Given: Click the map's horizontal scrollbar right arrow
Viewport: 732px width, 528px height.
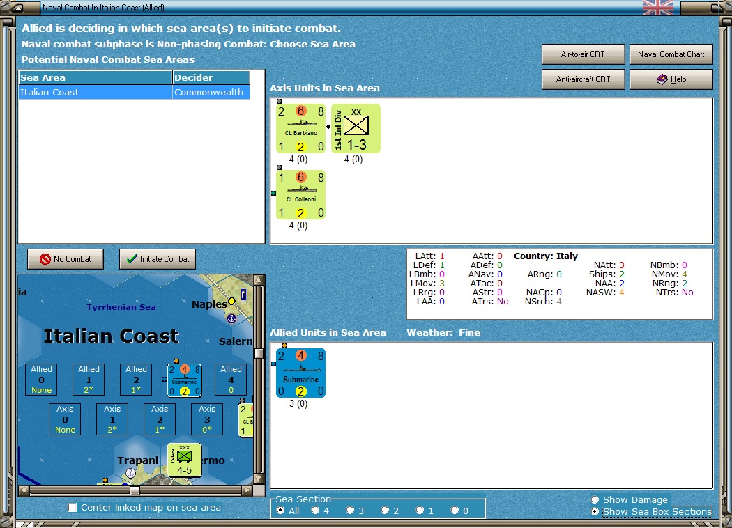Looking at the screenshot, I should pos(247,490).
